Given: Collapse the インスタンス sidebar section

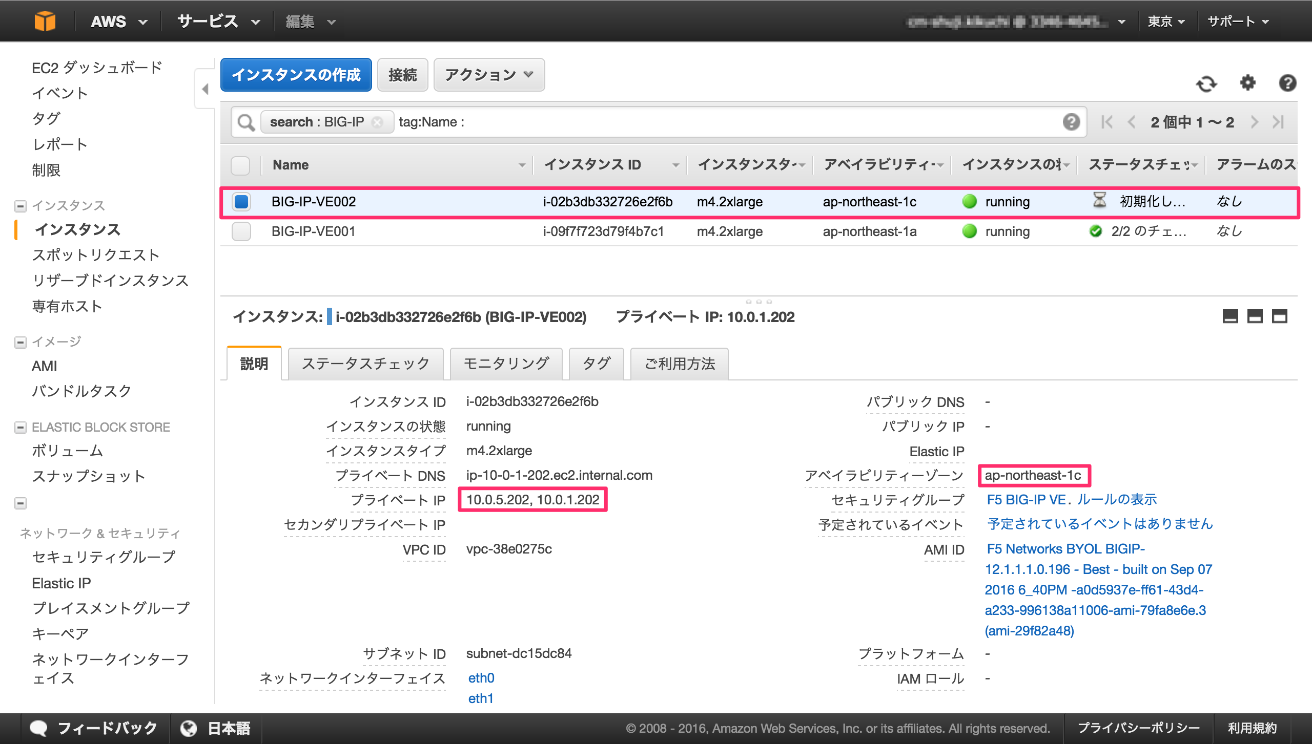Looking at the screenshot, I should click(20, 206).
